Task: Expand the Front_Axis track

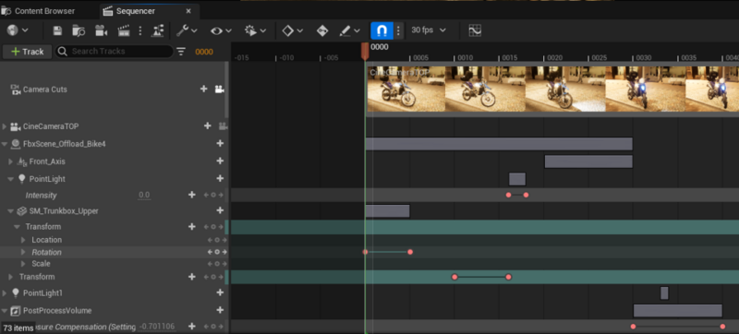Action: 11,161
